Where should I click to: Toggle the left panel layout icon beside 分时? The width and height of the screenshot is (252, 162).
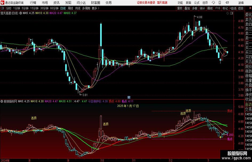pos(2,8)
